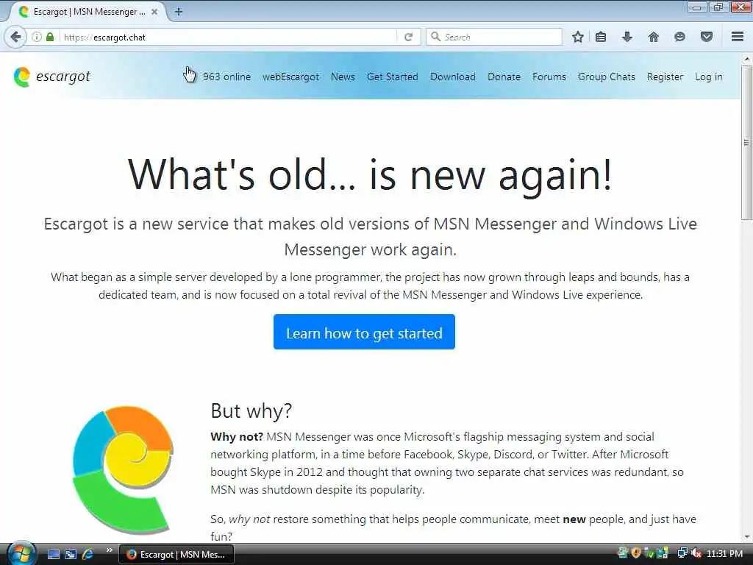
Task: Expand hidden quick launch icons chevron
Action: pyautogui.click(x=110, y=550)
